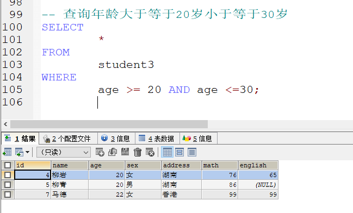Switch to form view icon
The width and height of the screenshot is (353, 213).
tap(179, 152)
